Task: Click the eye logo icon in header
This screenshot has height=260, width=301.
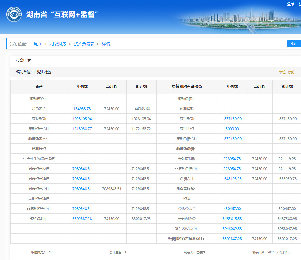Action: pyautogui.click(x=14, y=14)
